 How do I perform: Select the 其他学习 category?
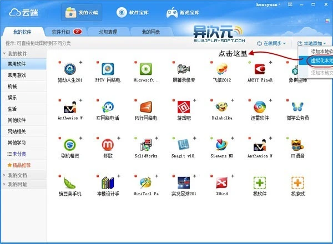tap(24, 143)
